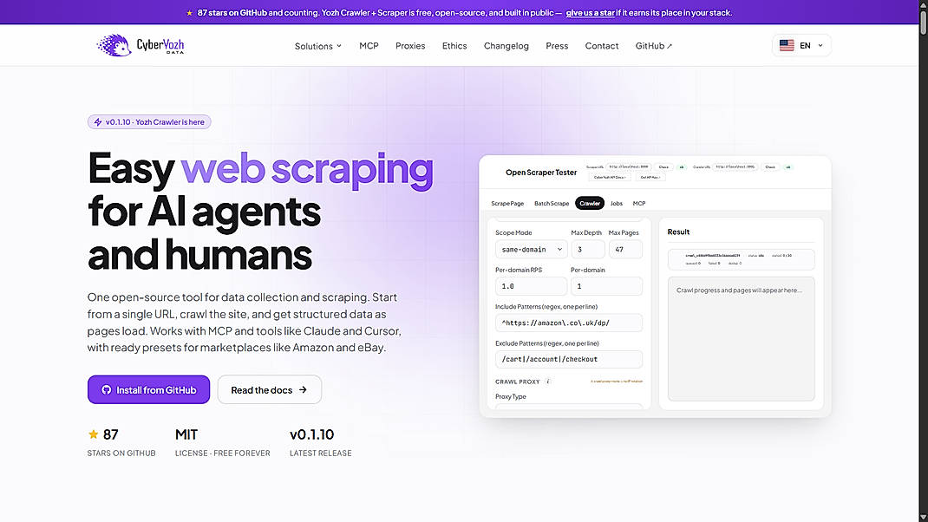Click the 'give us a star' link

coord(590,12)
